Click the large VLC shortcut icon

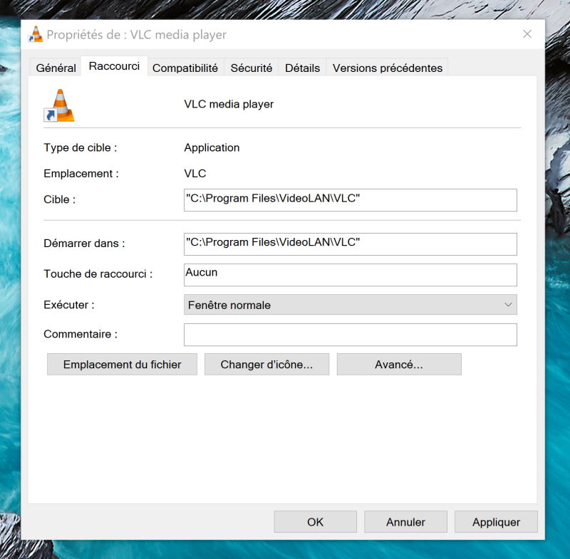59,105
